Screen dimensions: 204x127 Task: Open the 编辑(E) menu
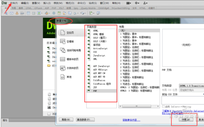click(x=25, y=3)
